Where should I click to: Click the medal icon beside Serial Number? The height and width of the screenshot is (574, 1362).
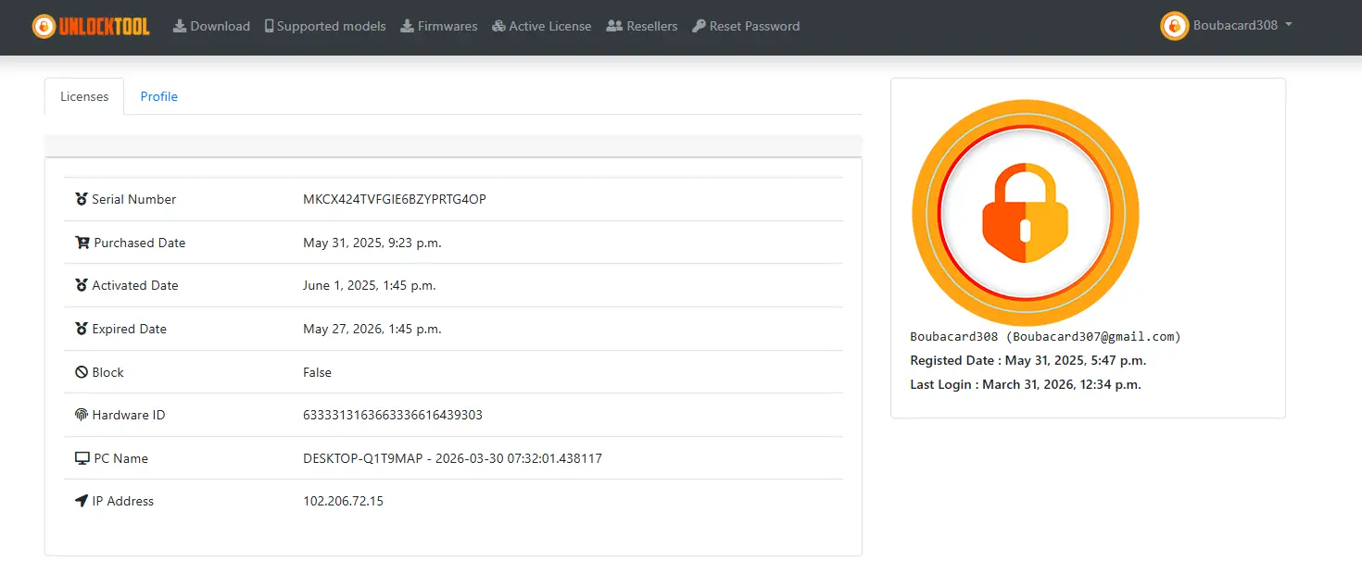[82, 199]
